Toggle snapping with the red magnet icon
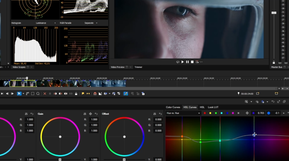289x161 pixels. tap(95, 94)
